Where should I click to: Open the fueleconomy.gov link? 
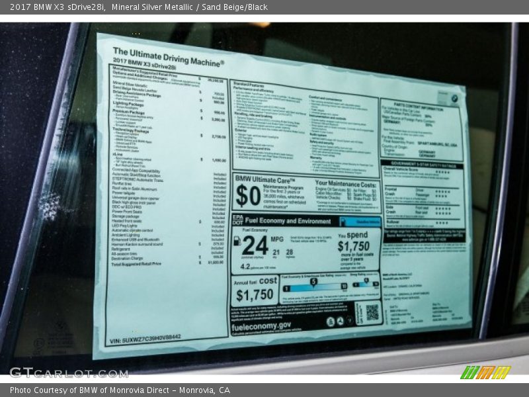262,325
